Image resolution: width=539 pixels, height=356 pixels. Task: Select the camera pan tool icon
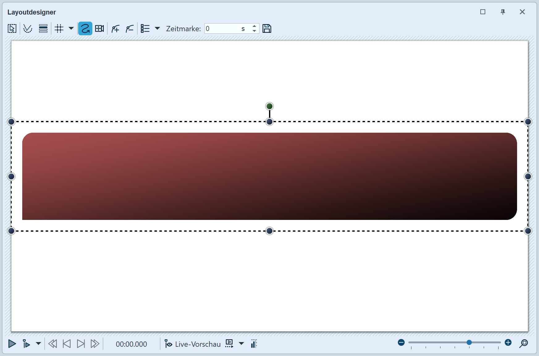99,29
